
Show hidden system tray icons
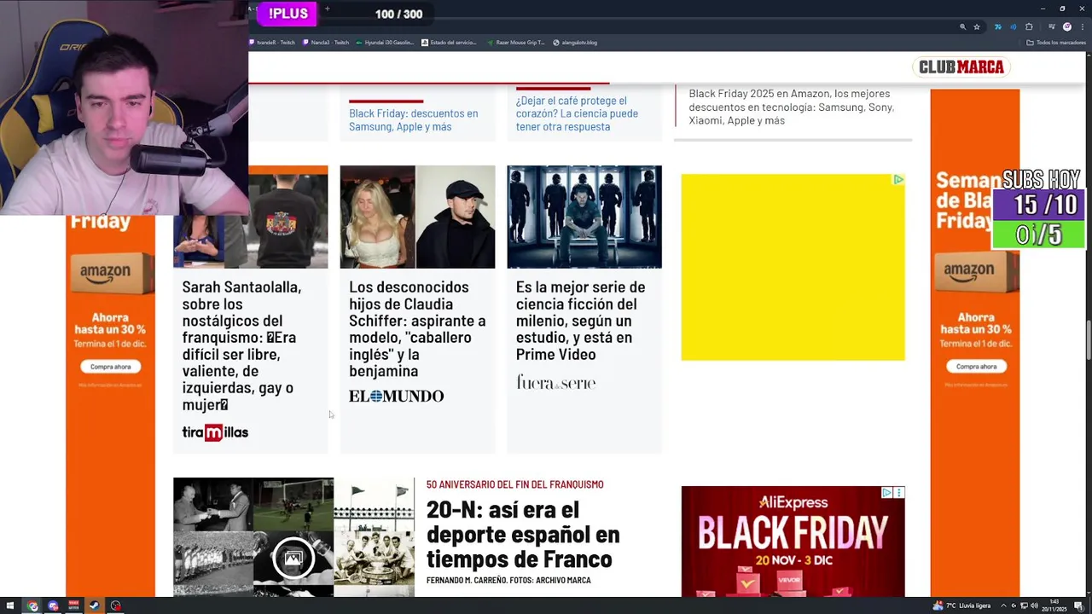coord(1003,606)
